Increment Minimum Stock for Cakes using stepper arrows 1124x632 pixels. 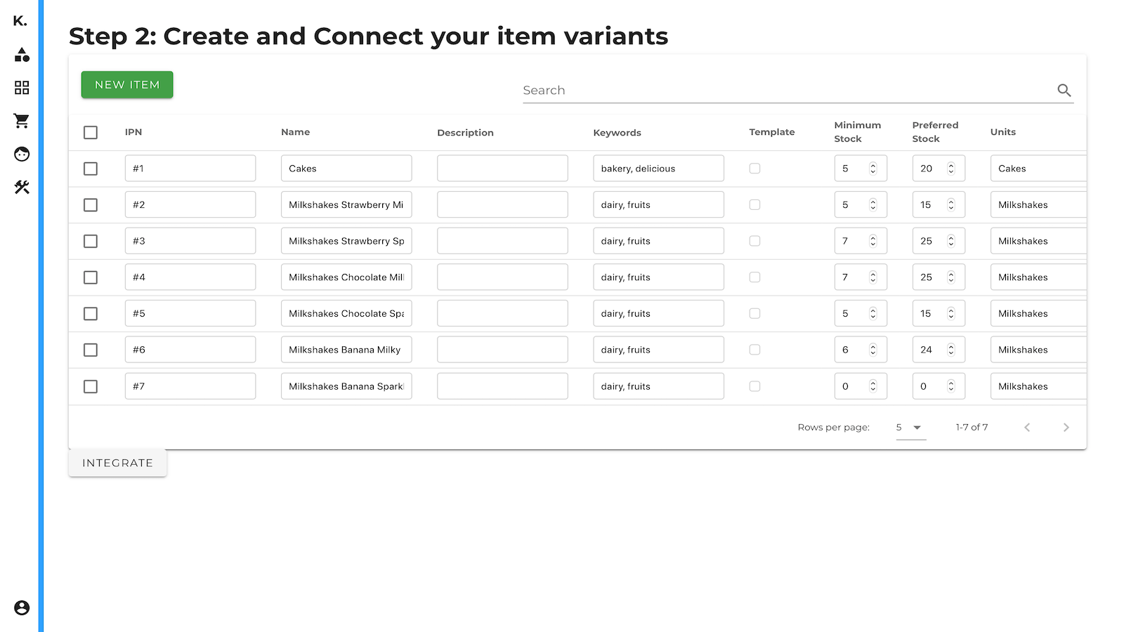[x=873, y=165]
